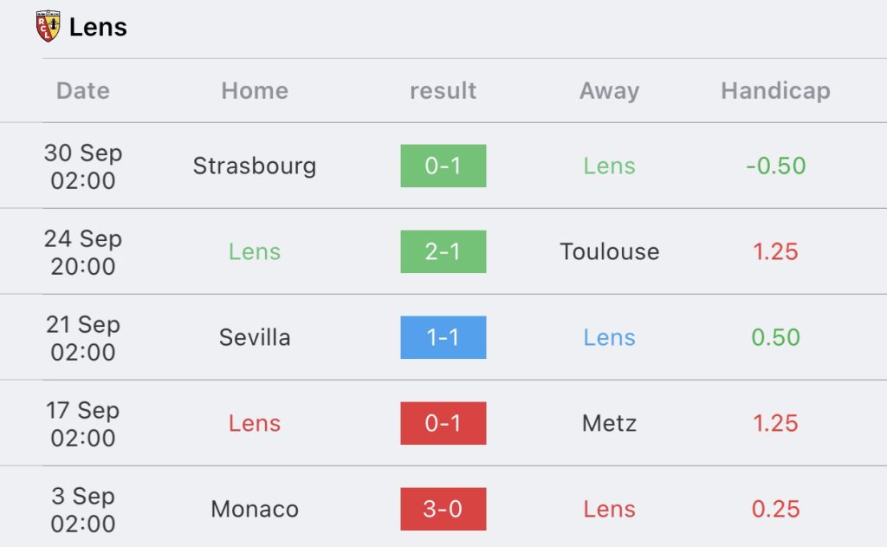Select the Toulouse team name
The image size is (887, 547).
pos(609,251)
